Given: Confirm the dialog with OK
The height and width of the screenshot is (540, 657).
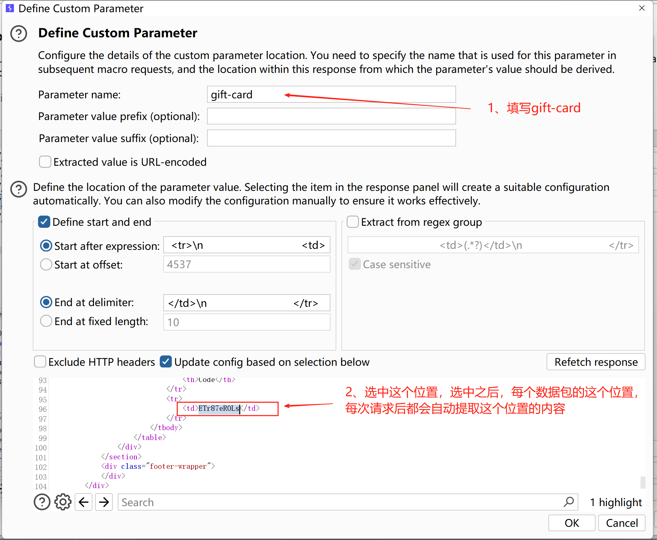Looking at the screenshot, I should tap(571, 523).
